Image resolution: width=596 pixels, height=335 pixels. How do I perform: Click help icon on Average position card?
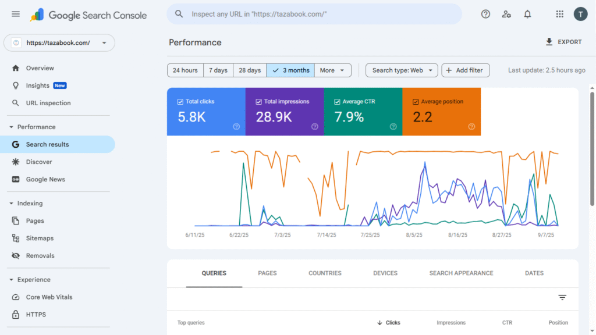pos(471,126)
